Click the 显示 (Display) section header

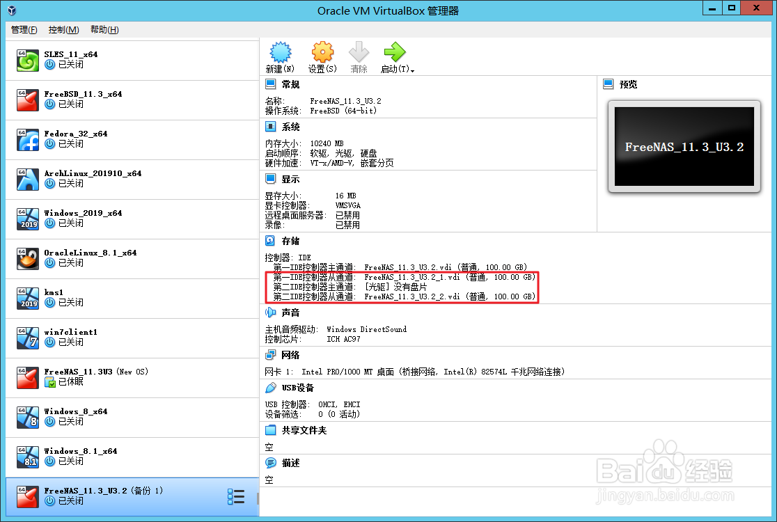[290, 180]
